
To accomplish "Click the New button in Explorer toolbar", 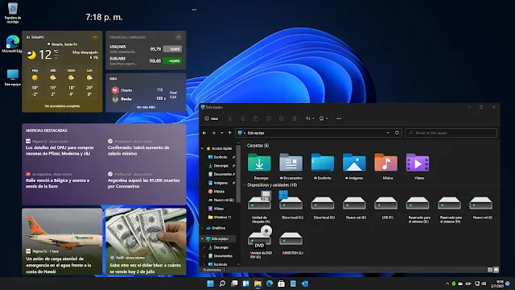I will pos(211,118).
